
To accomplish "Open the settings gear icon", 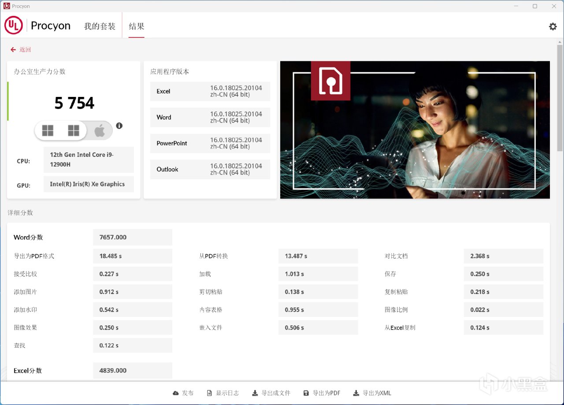I will click(x=553, y=26).
